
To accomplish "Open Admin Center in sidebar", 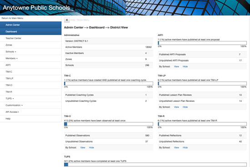I will [30, 25].
